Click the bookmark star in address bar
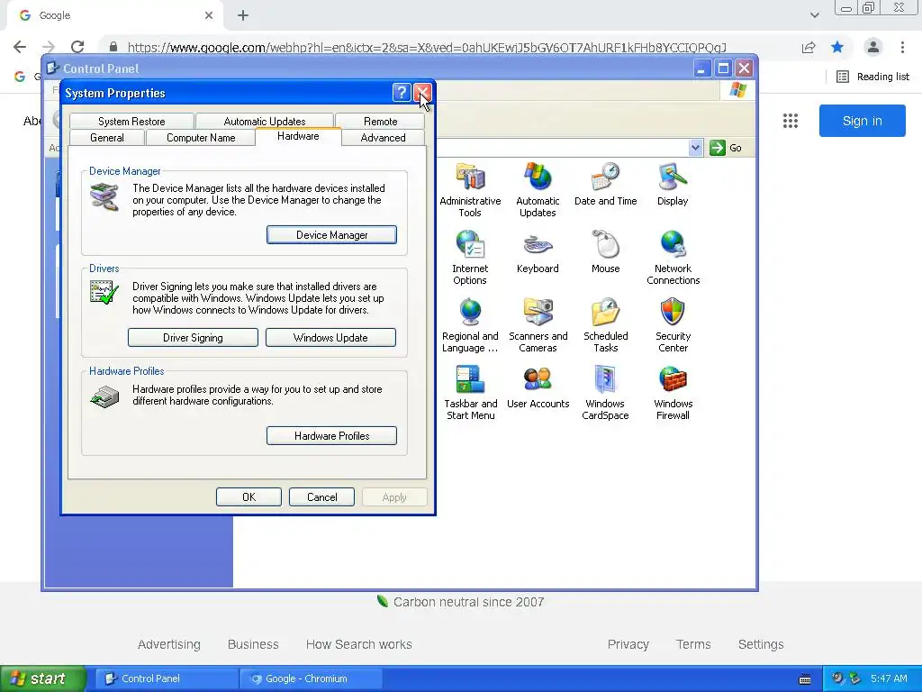Screen dimensions: 922x692 837,47
